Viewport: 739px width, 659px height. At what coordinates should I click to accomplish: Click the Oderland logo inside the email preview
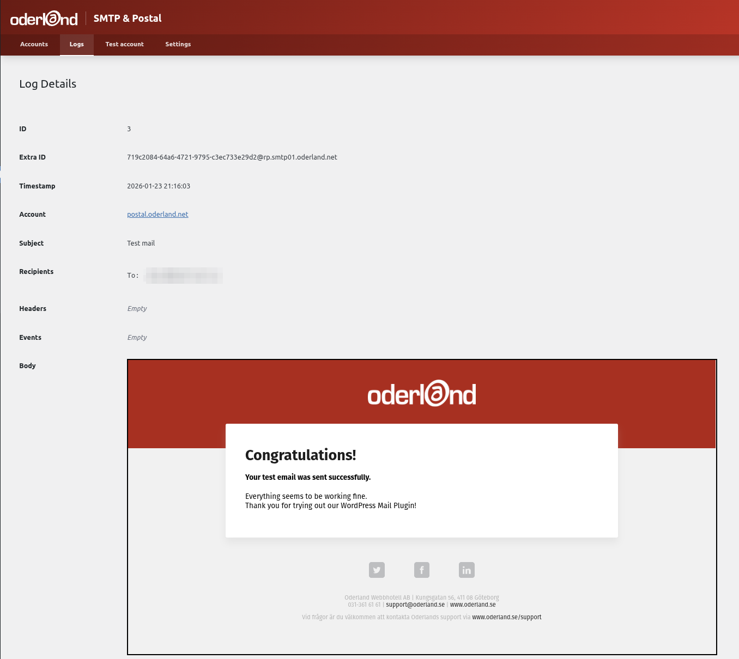(x=422, y=394)
